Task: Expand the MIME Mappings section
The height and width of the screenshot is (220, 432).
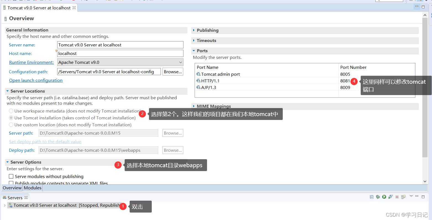Action: click(194, 106)
